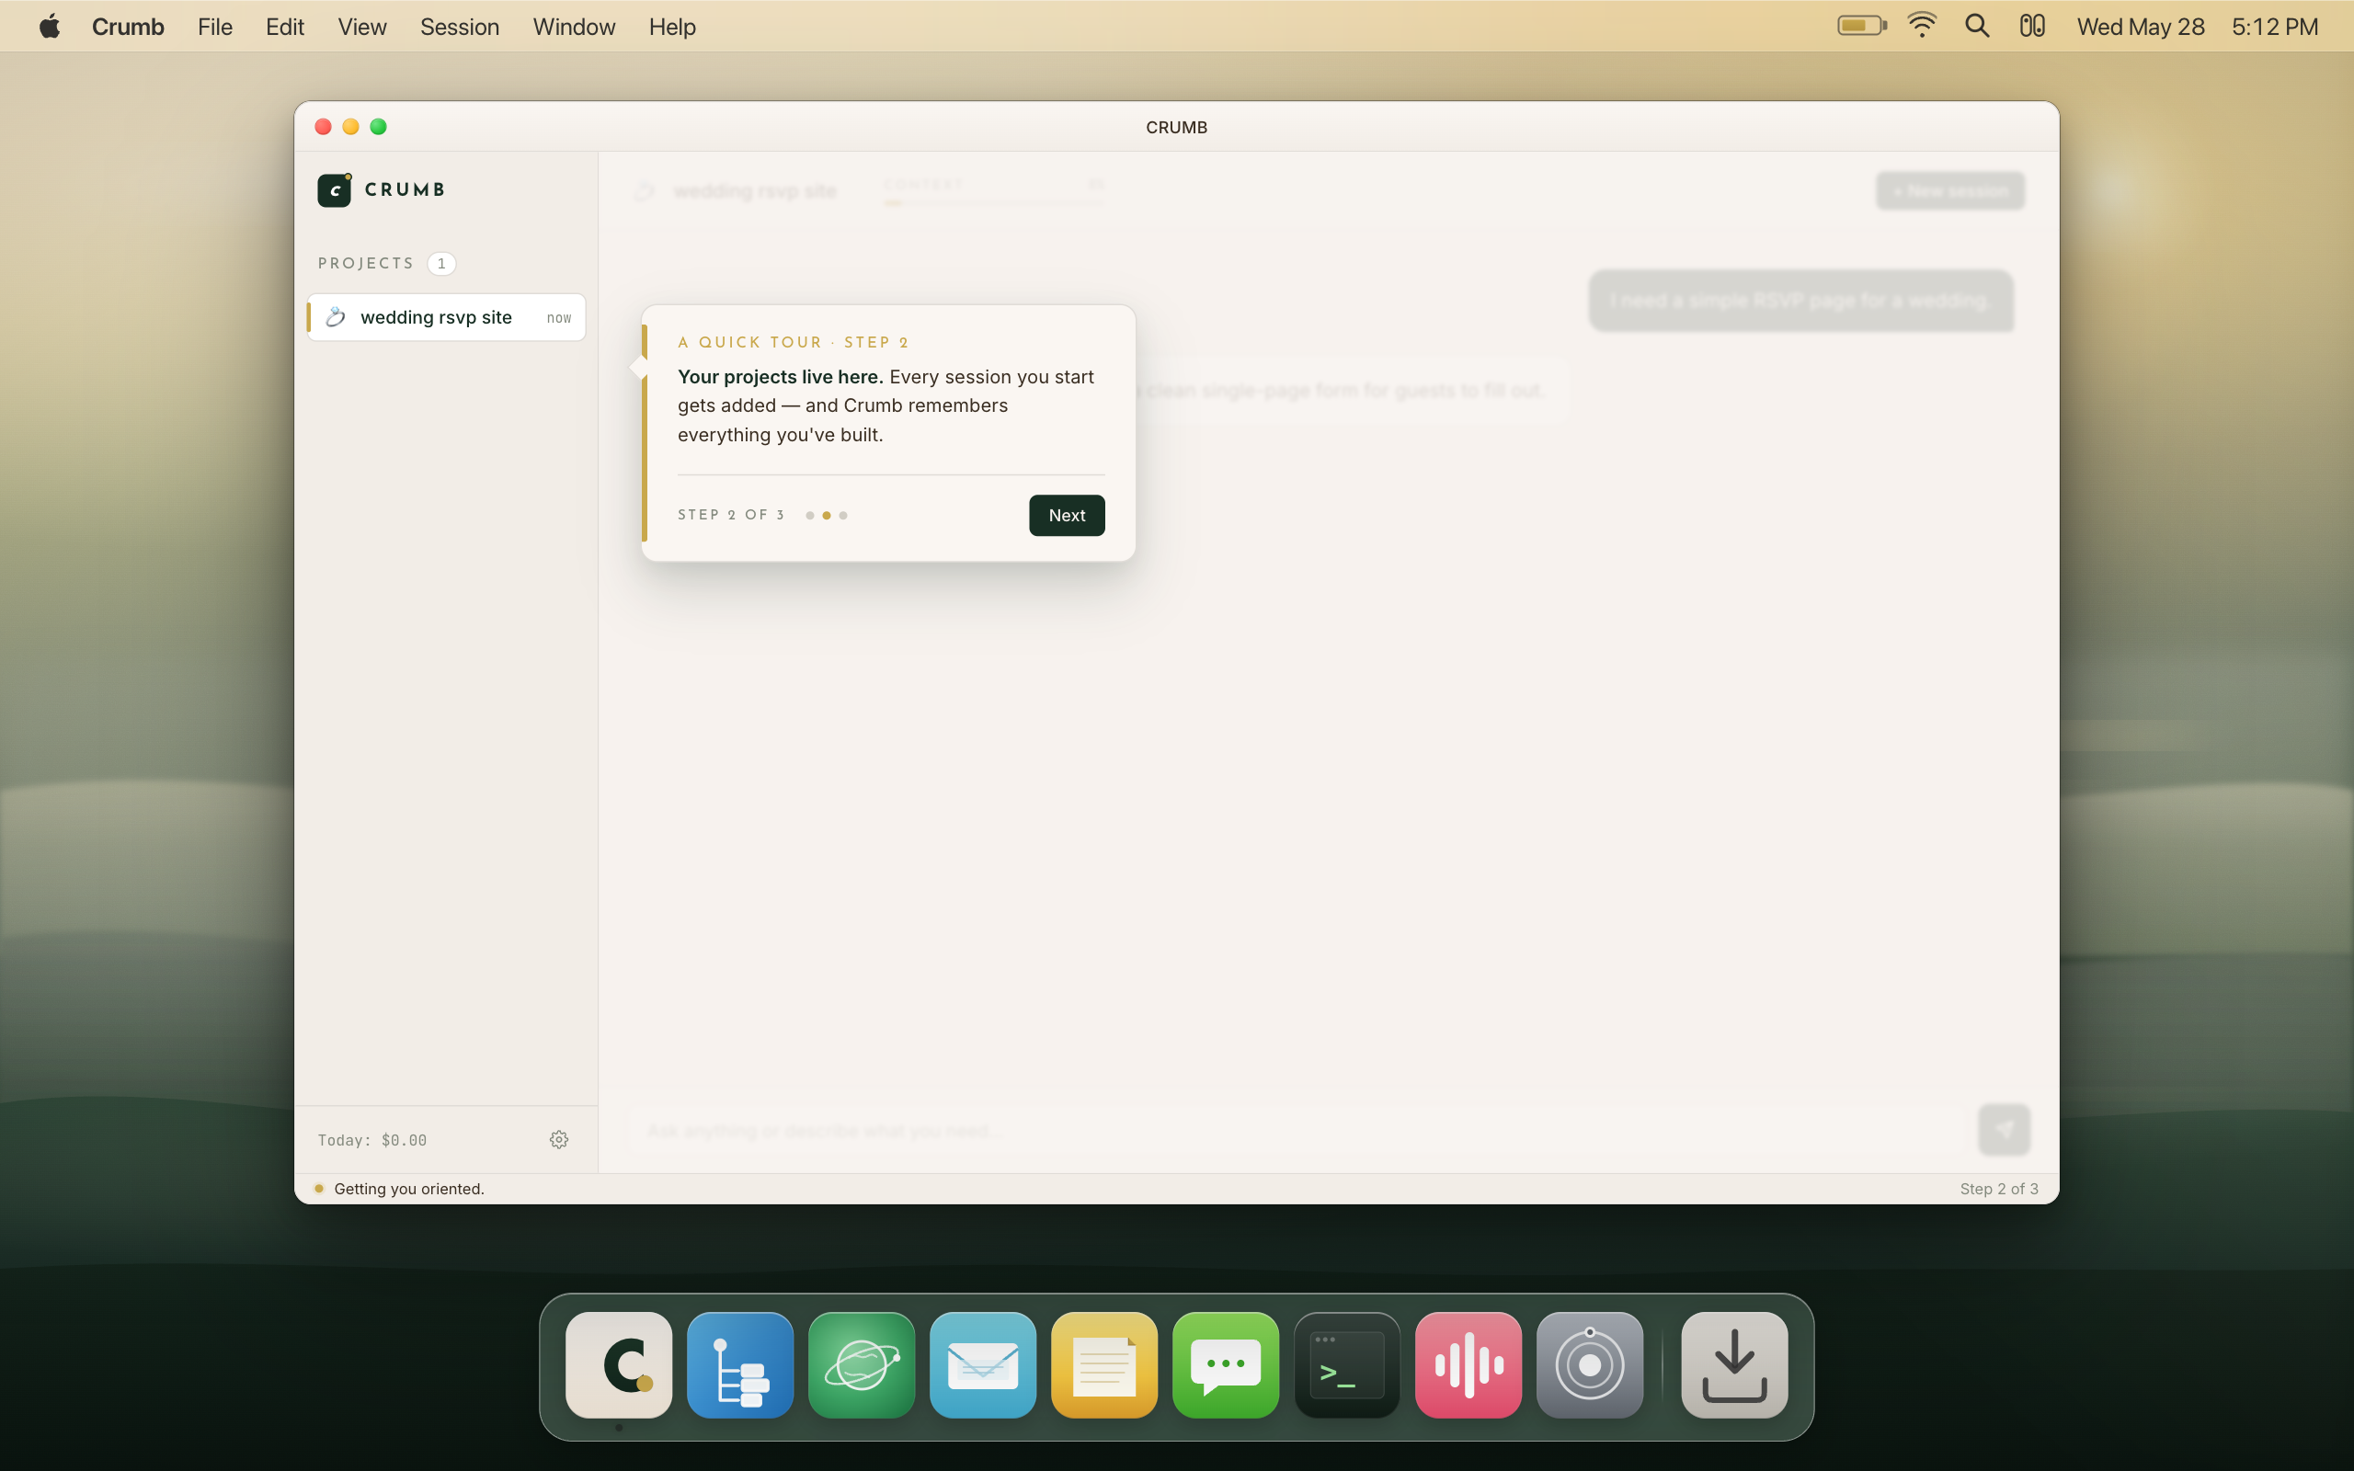Minimize the Crumb window with yellow button
Screen dimensions: 2354x1471
[351, 127]
